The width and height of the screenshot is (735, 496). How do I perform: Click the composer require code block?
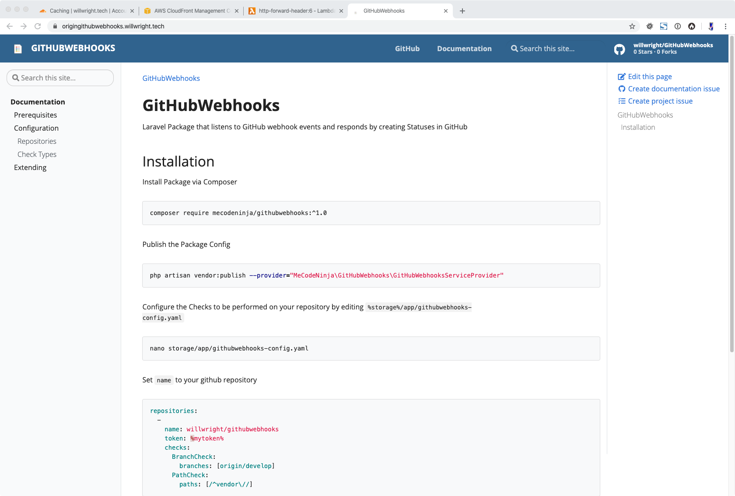pos(371,213)
